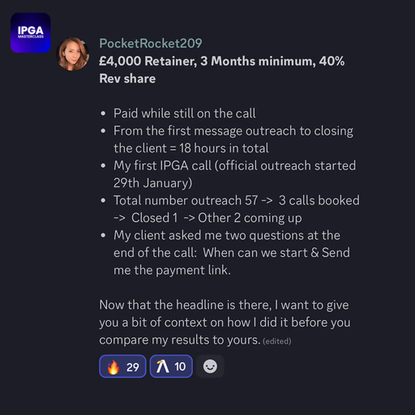The height and width of the screenshot is (415, 415).
Task: Click the 'My first IPGA call' bullet
Action: (234, 174)
